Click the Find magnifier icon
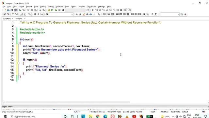 40,10
